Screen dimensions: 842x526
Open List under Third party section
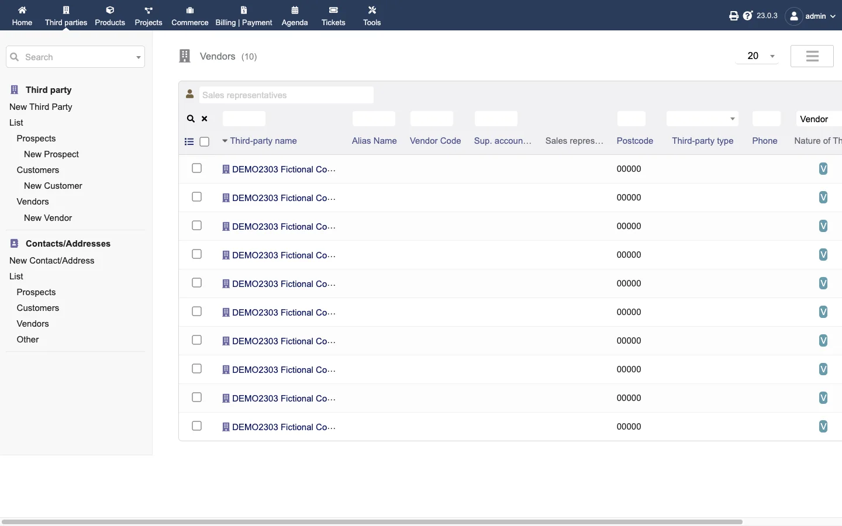pos(16,123)
